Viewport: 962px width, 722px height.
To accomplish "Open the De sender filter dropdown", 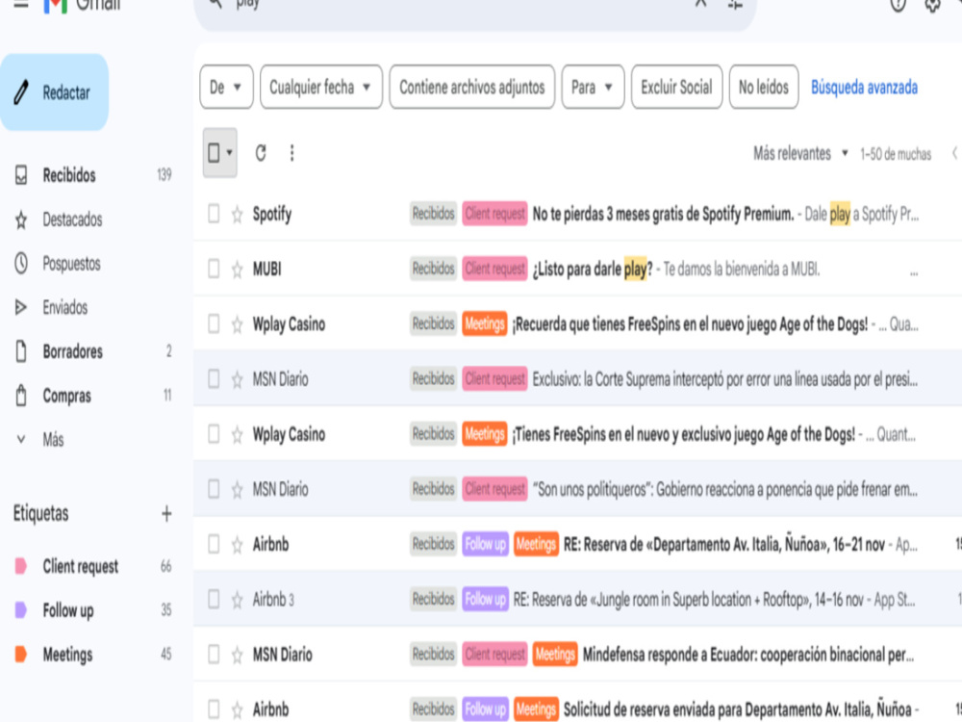I will pyautogui.click(x=226, y=88).
